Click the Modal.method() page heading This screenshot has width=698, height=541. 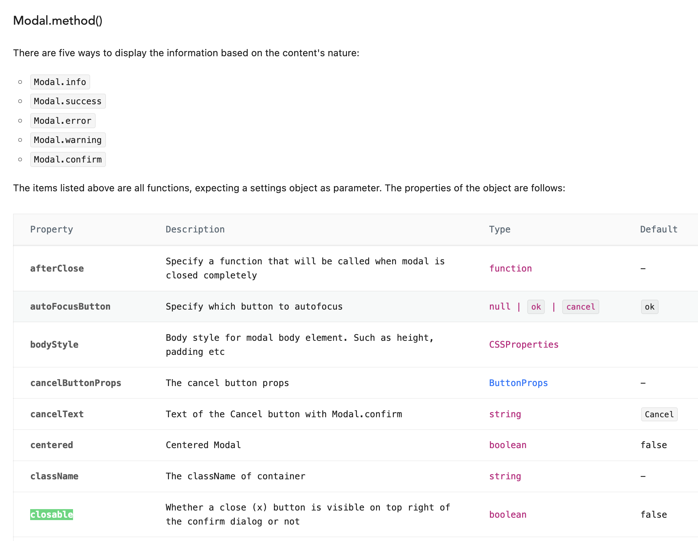58,21
